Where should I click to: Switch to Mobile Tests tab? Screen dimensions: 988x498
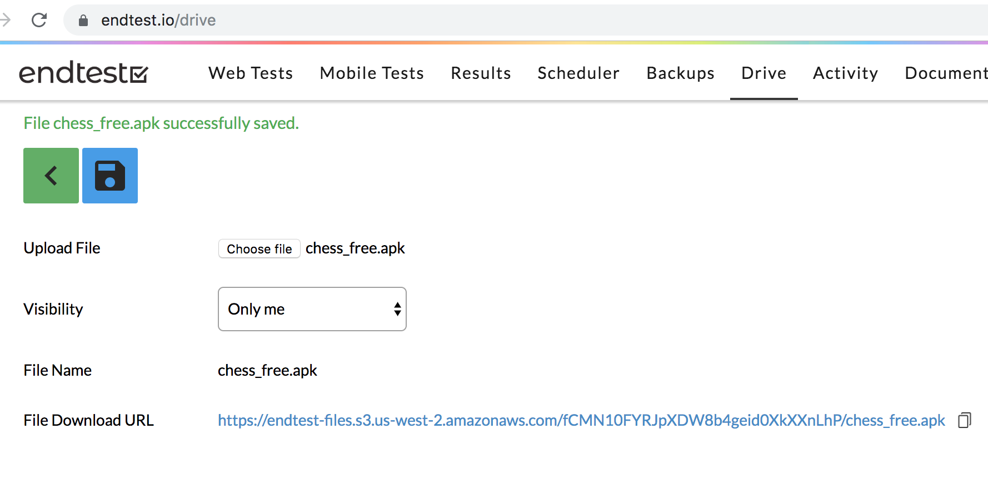(372, 73)
